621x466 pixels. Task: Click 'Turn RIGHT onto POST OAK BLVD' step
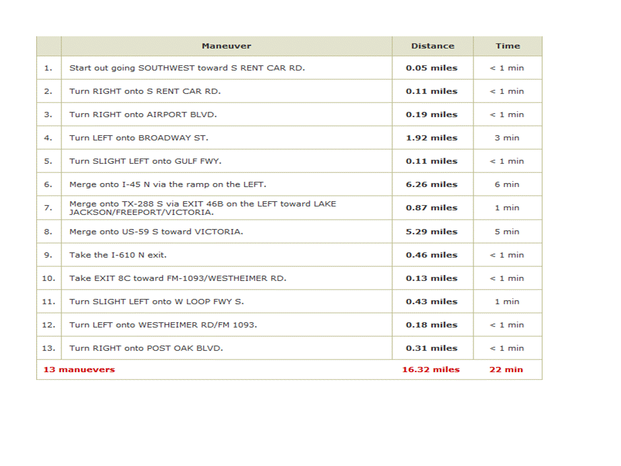tap(146, 348)
